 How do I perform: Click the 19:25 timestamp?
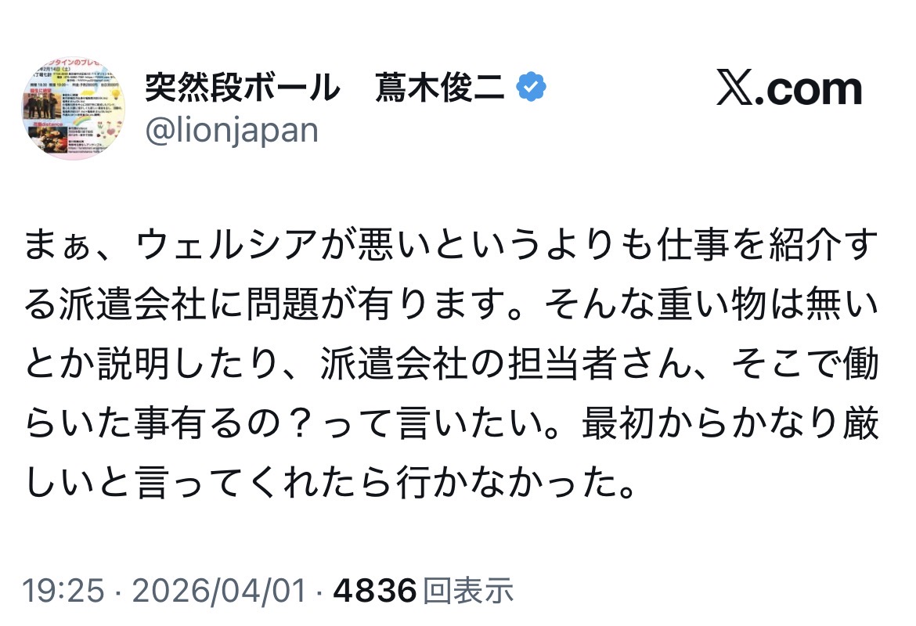pos(64,591)
